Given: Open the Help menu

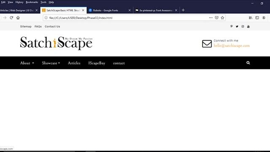Looking at the screenshot, I should click(51, 2).
